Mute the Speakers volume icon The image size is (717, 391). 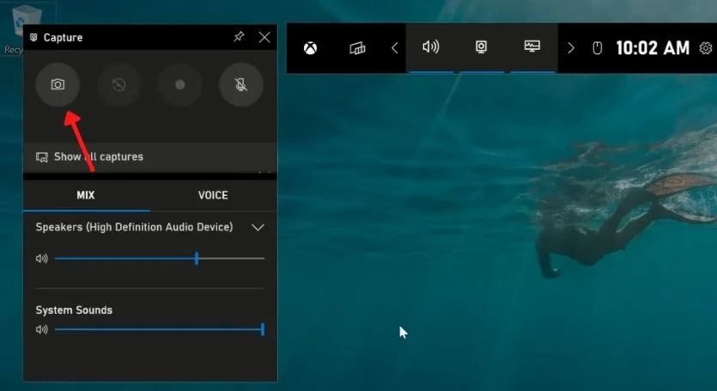click(x=41, y=259)
